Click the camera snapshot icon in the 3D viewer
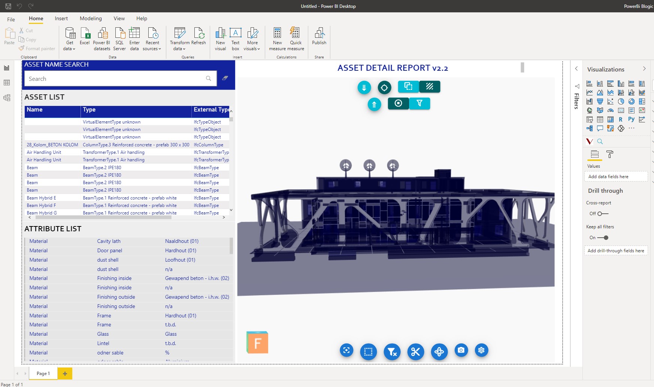The height and width of the screenshot is (387, 654). pyautogui.click(x=461, y=350)
